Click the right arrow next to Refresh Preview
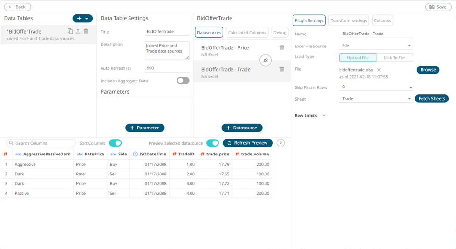Screen dimensions: 456x249 pos(280,143)
